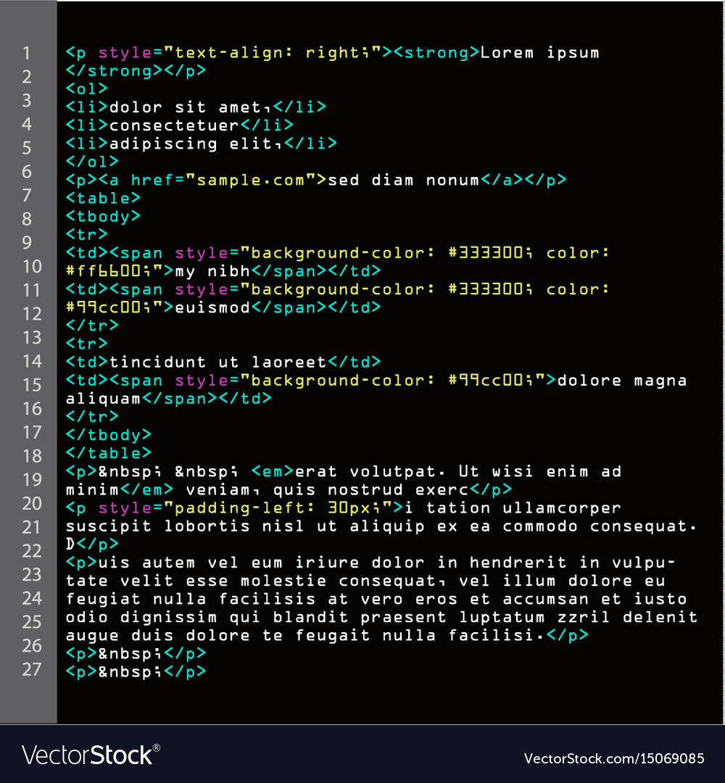
Task: Click line number 17 in the gutter
Action: (x=32, y=432)
